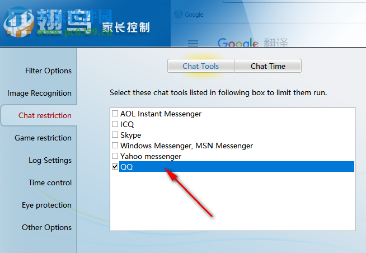Click the hamburger menu icon in header
This screenshot has width=366, height=253.
point(193,43)
